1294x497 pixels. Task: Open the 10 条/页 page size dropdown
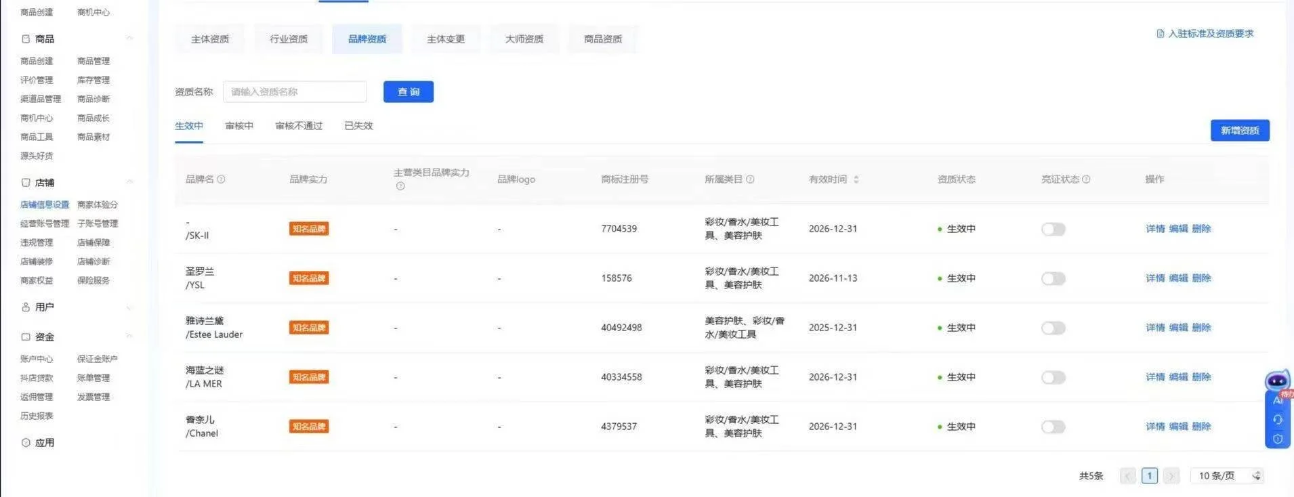click(x=1228, y=476)
